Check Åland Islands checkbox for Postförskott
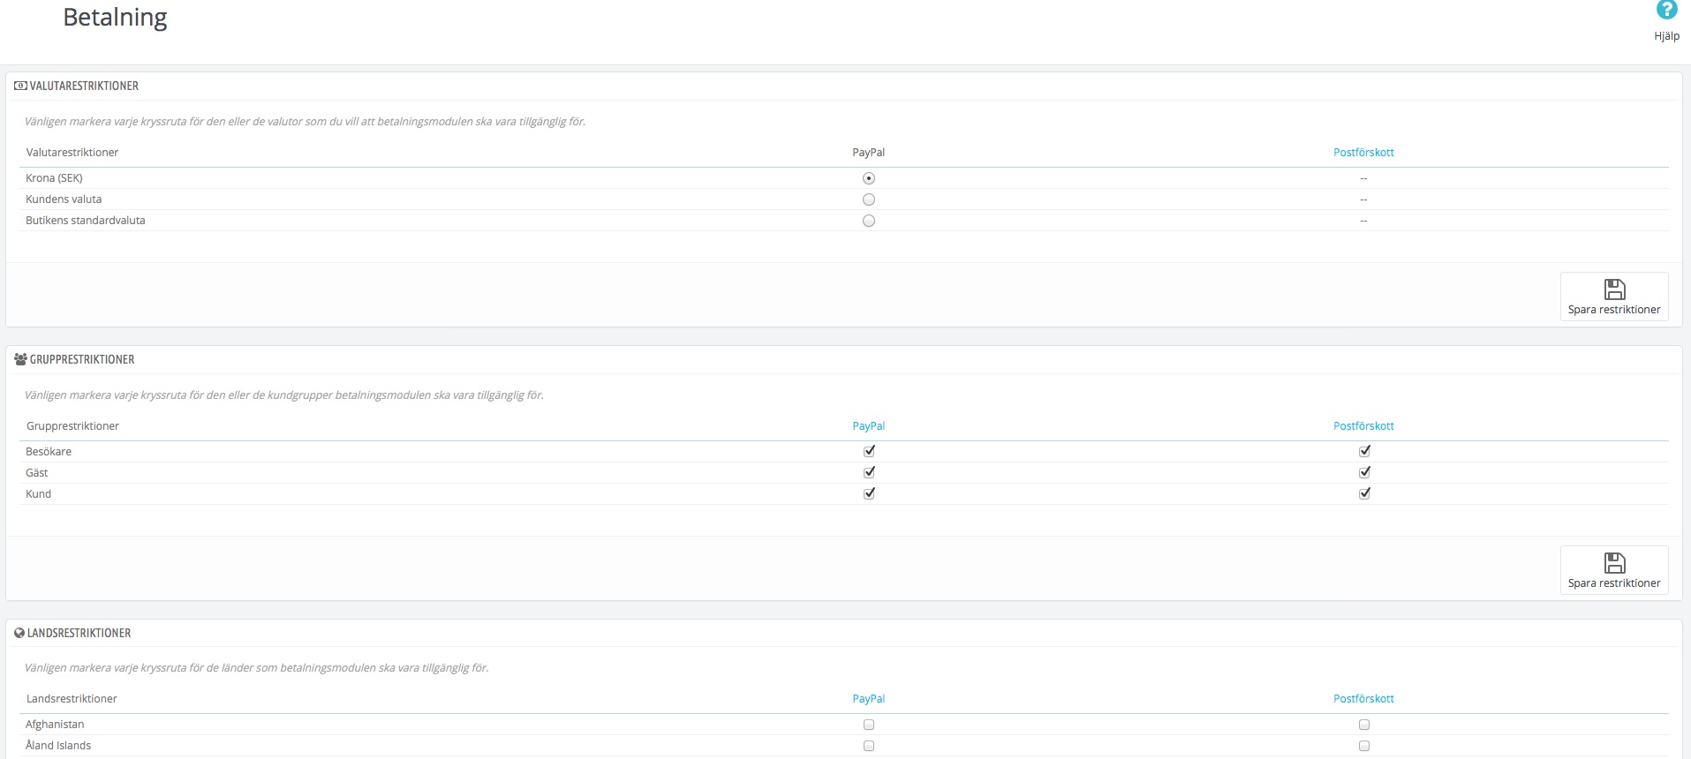Image resolution: width=1691 pixels, height=759 pixels. coord(1364,746)
